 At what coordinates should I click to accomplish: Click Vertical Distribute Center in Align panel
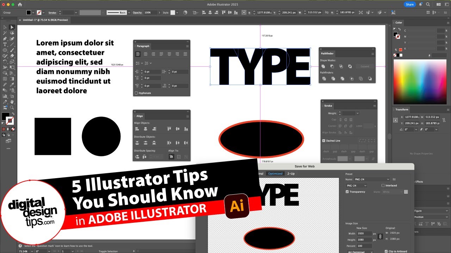point(146,143)
